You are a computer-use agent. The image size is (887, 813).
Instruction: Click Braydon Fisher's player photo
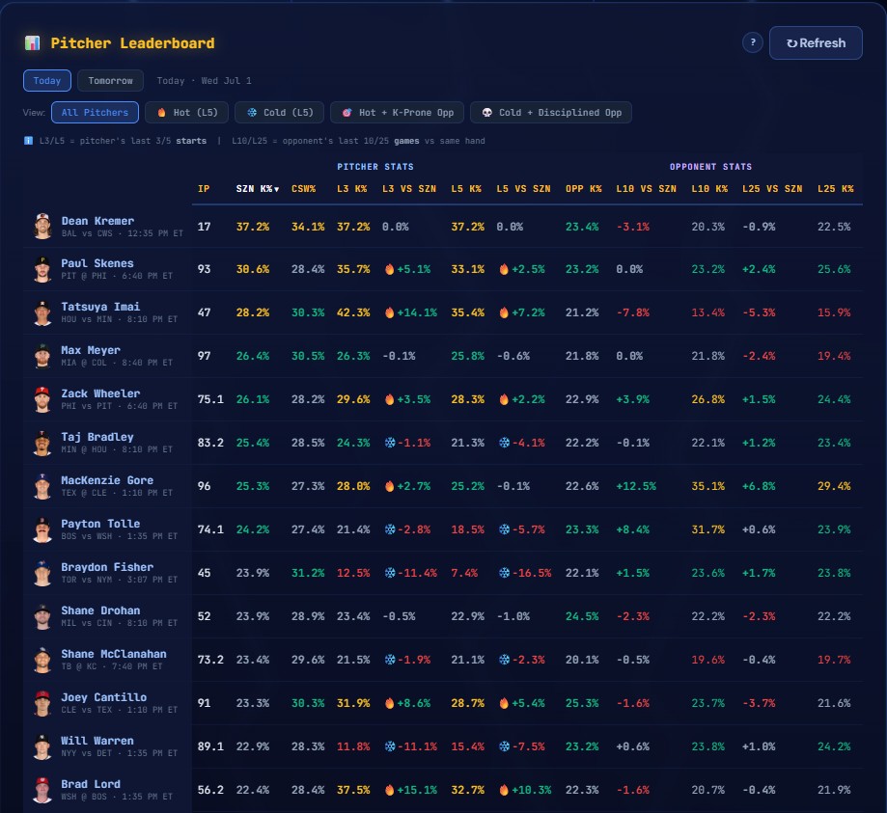tap(42, 573)
